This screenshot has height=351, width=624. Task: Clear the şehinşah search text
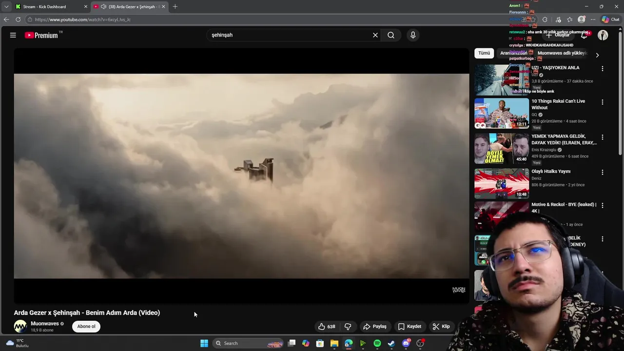(375, 35)
